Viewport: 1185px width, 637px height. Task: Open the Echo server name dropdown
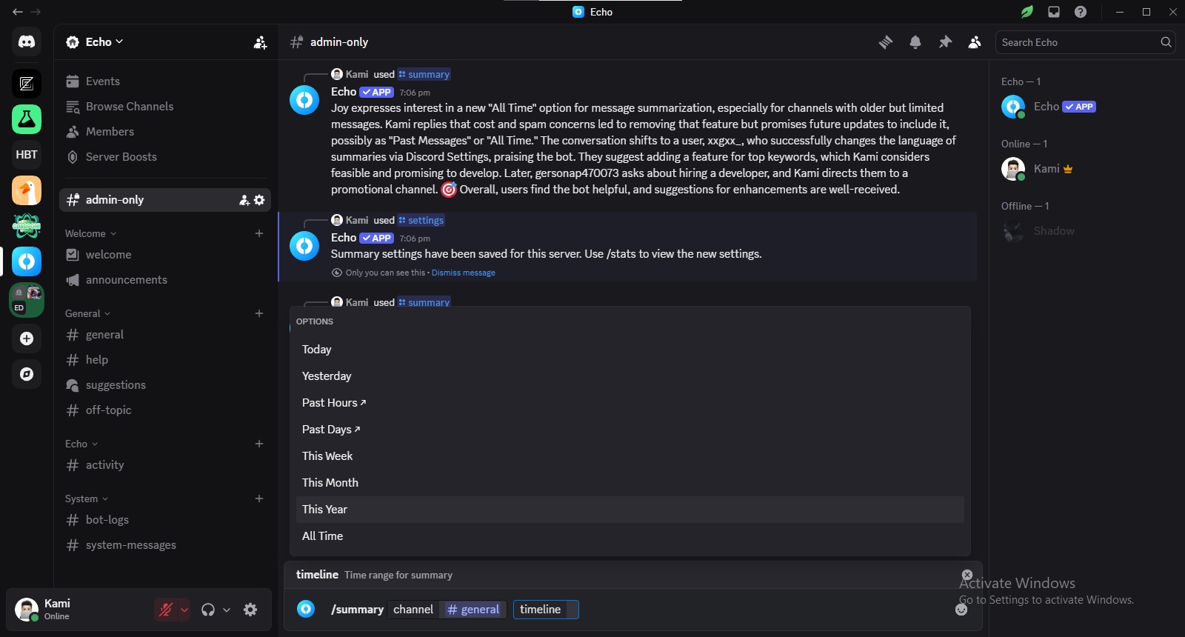coord(94,42)
